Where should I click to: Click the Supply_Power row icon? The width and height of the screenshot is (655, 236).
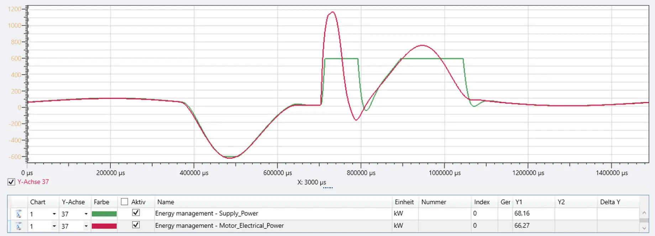[19, 214]
